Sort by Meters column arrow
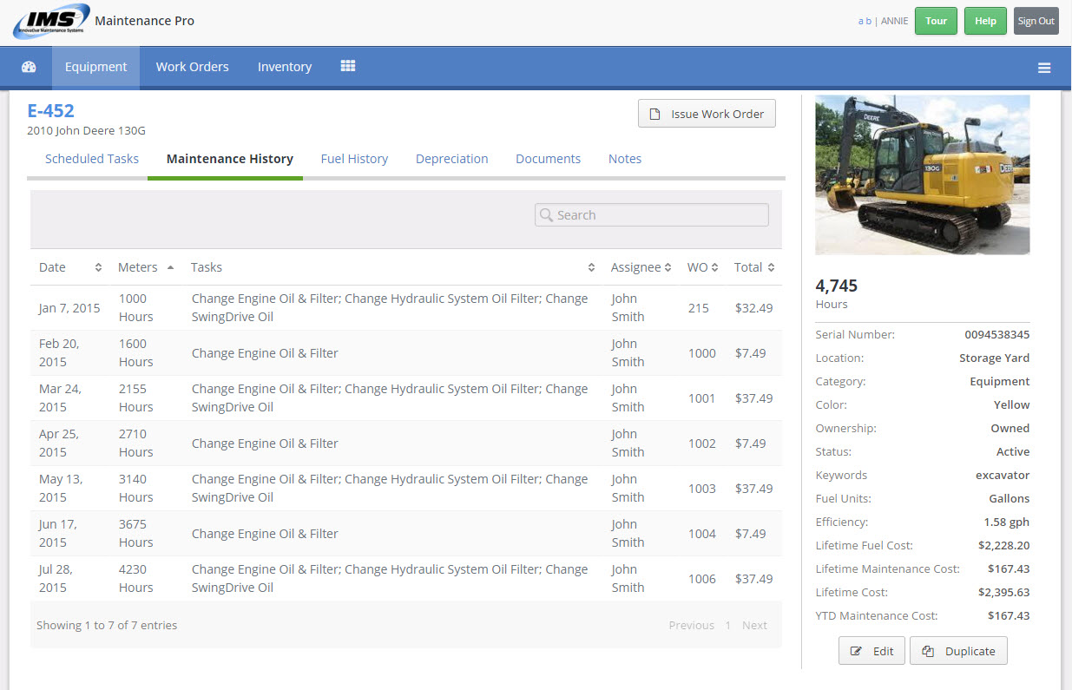This screenshot has width=1072, height=690. click(170, 267)
